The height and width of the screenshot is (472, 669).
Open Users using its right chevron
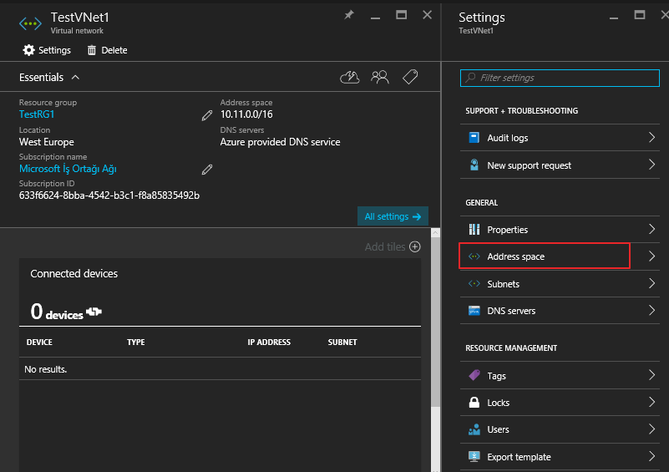pos(651,429)
